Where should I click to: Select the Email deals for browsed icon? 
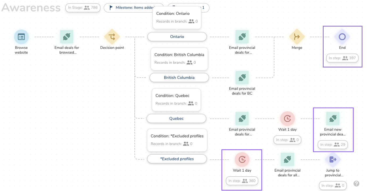[x=67, y=37]
